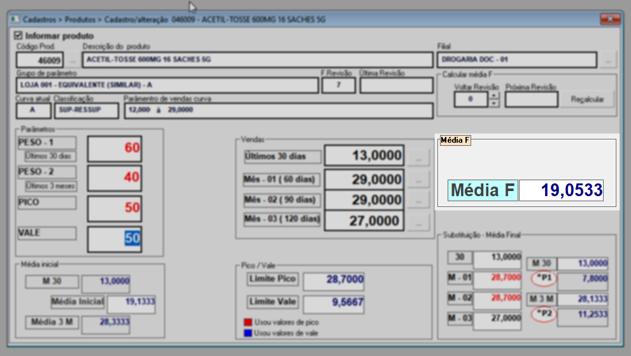This screenshot has width=631, height=356.
Task: Click the M 30 value in Média inicial
Action: tap(106, 283)
